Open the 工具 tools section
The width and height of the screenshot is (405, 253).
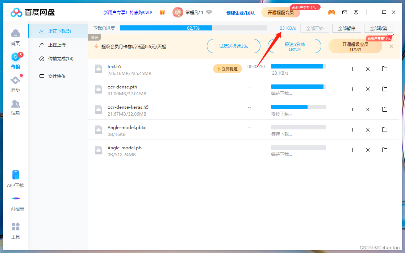pyautogui.click(x=16, y=231)
